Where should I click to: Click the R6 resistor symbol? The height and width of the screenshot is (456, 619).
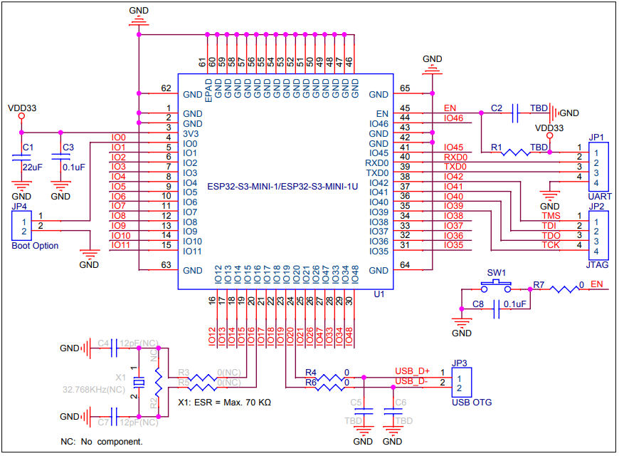coord(329,388)
